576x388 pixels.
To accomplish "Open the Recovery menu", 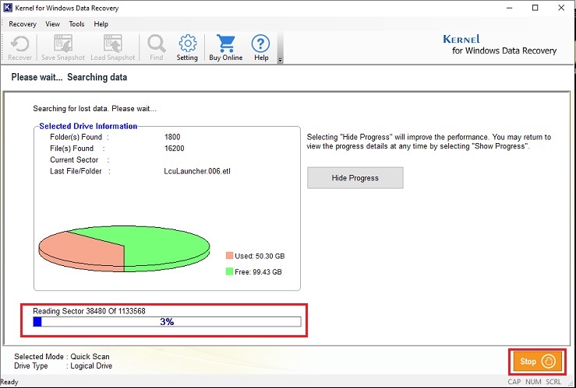I will [23, 24].
